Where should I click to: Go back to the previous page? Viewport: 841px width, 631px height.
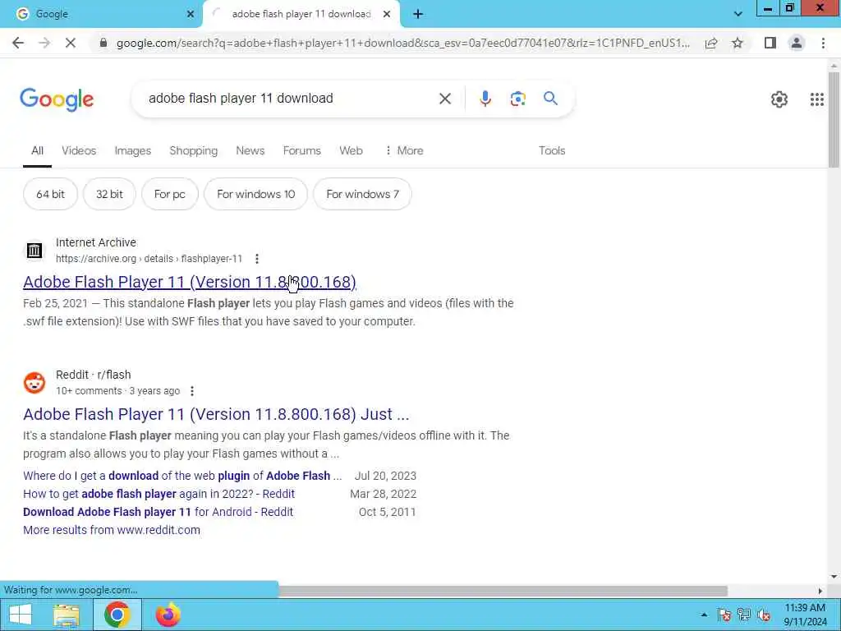click(18, 43)
